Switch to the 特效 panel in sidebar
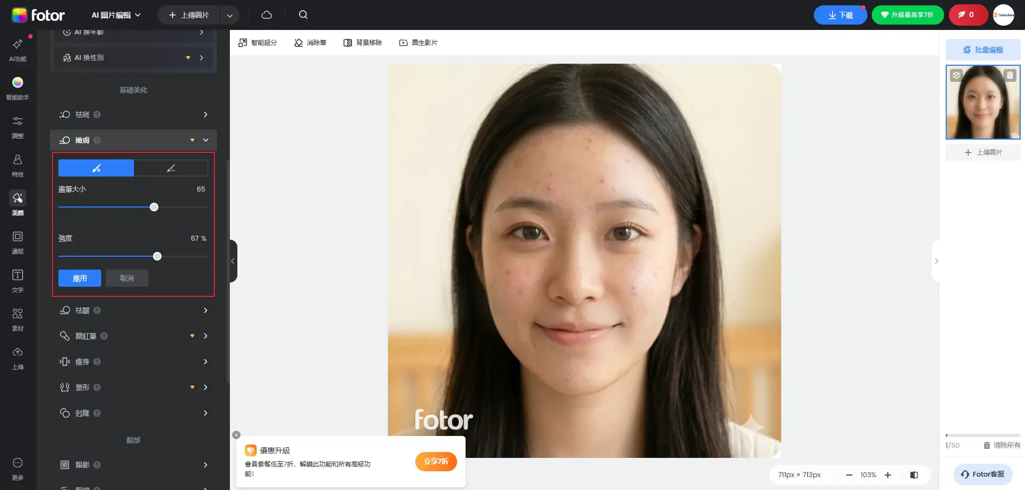Viewport: 1025px width, 490px height. [x=18, y=165]
